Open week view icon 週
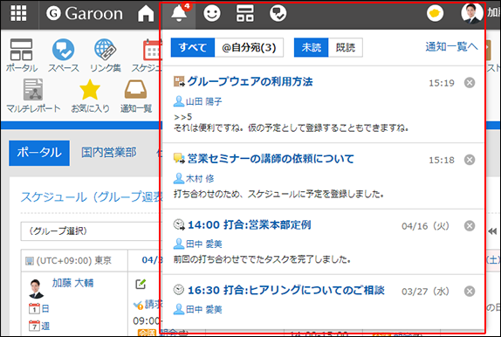This screenshot has height=337, width=501. coord(39,326)
